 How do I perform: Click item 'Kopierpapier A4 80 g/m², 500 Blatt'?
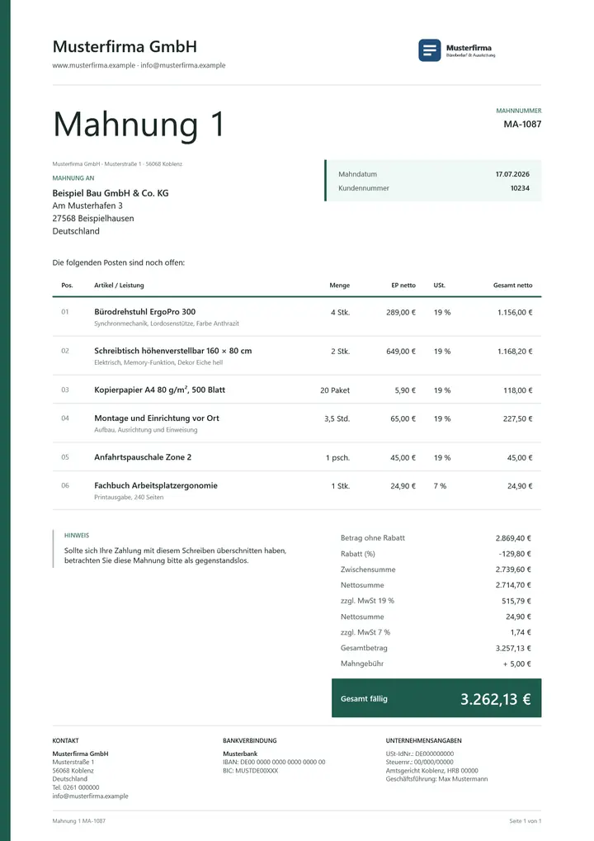coord(160,390)
